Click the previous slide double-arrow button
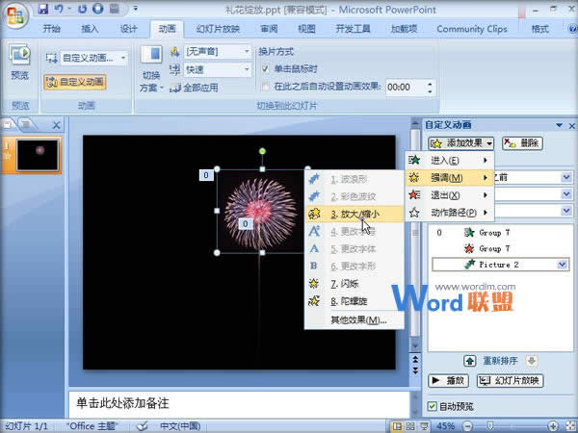This screenshot has width=578, height=433. (x=415, y=360)
